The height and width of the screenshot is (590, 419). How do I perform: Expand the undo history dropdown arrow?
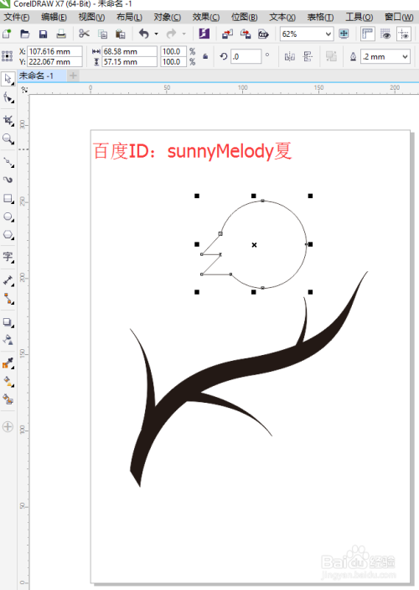157,34
